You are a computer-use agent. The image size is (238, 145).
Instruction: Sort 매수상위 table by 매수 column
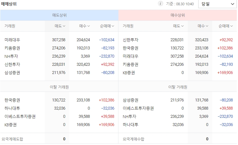(x=203, y=26)
